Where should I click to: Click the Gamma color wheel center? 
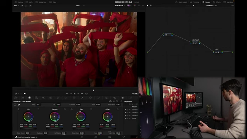[x=55, y=117]
